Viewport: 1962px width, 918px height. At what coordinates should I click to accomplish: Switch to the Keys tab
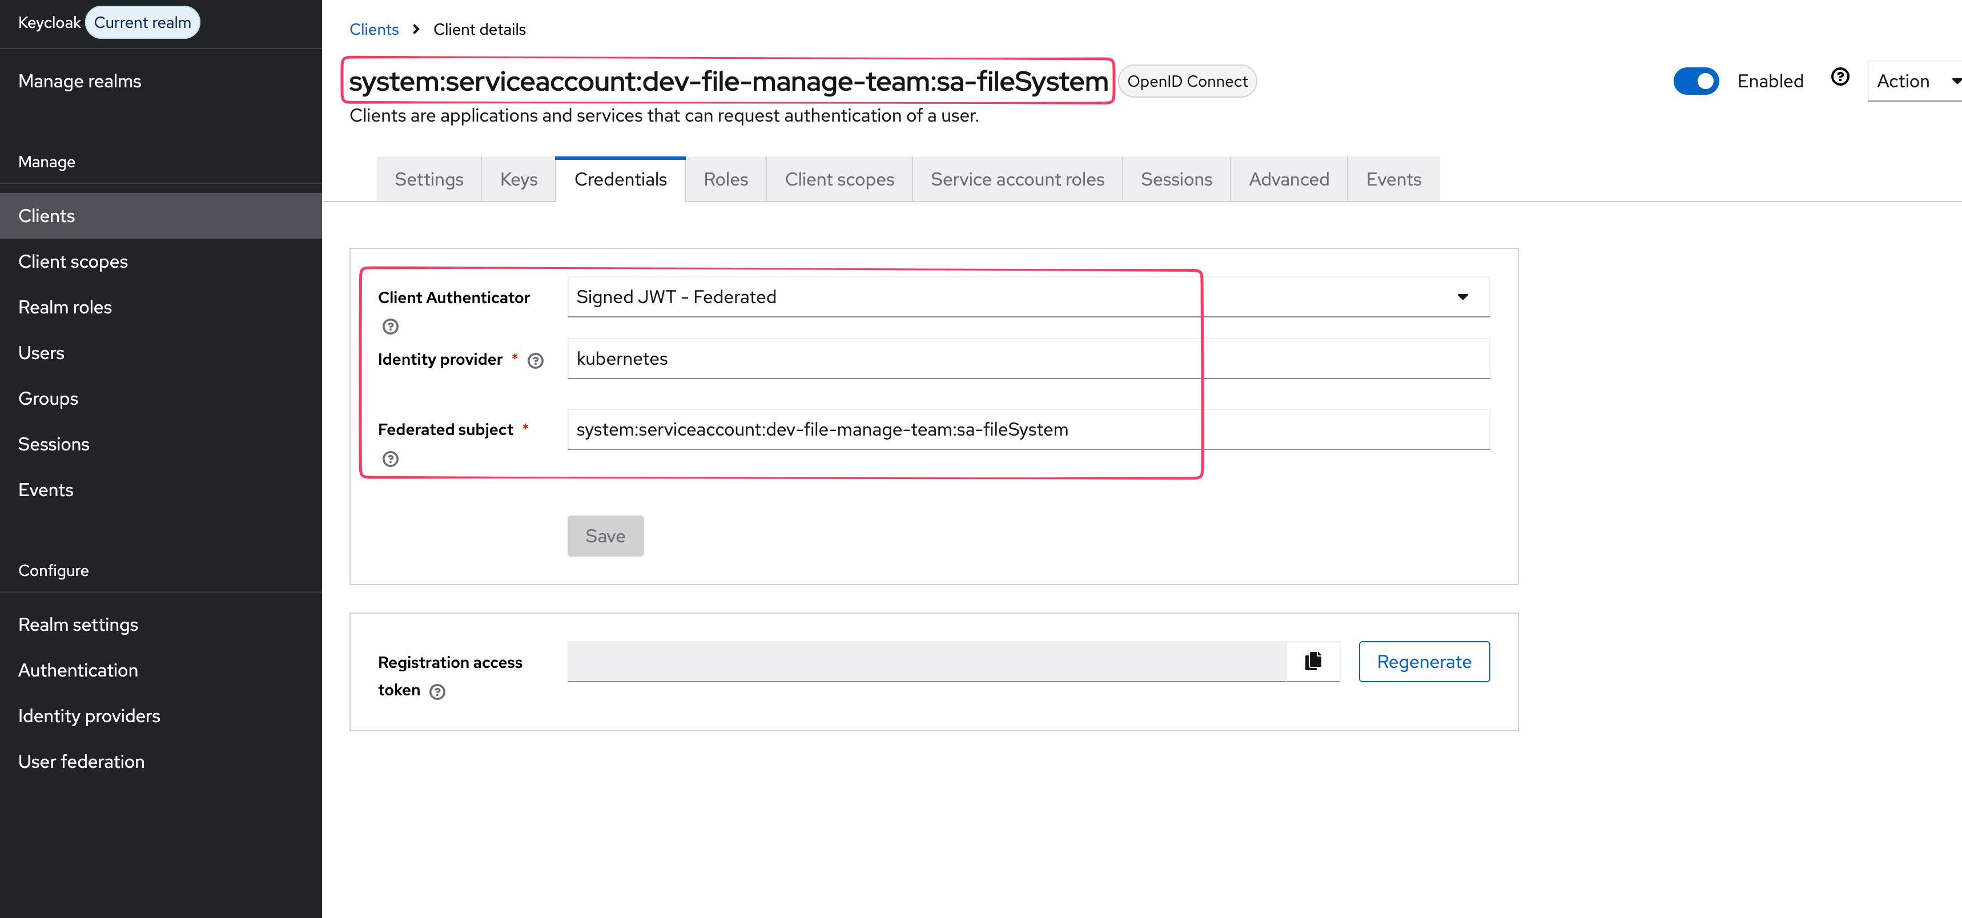(x=518, y=179)
